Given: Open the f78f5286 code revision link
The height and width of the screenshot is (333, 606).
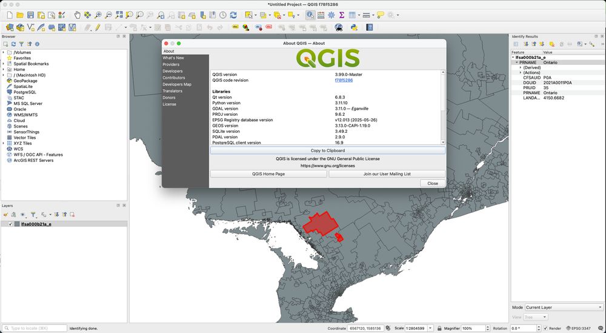Looking at the screenshot, I should point(344,80).
